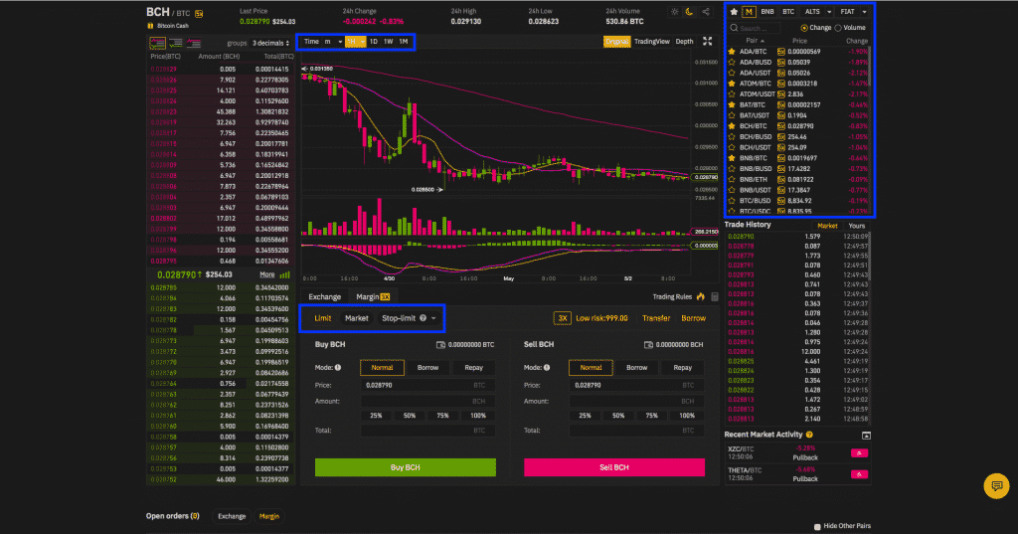Click XZC/BTC pullback indicator button
Screen dimensions: 1018x534
[859, 452]
